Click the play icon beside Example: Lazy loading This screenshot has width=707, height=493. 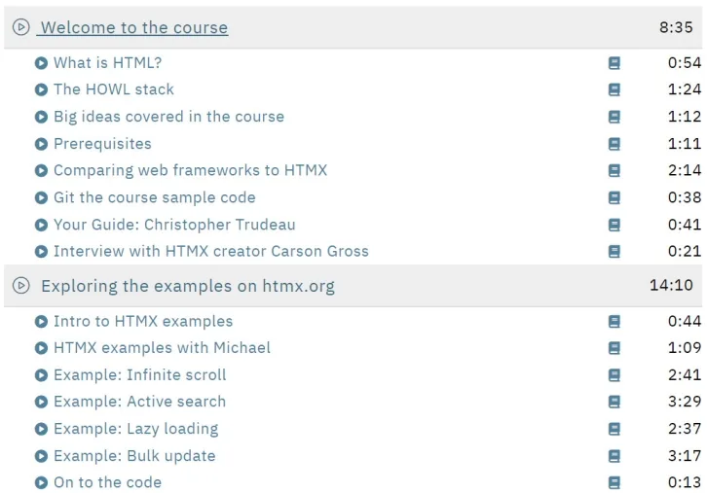tap(41, 429)
